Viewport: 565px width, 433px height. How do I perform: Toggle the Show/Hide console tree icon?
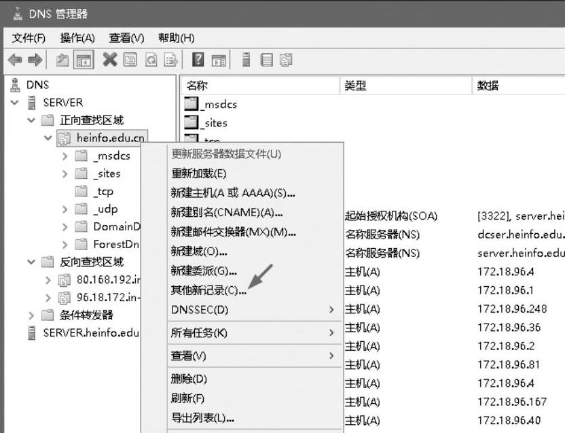pos(84,60)
